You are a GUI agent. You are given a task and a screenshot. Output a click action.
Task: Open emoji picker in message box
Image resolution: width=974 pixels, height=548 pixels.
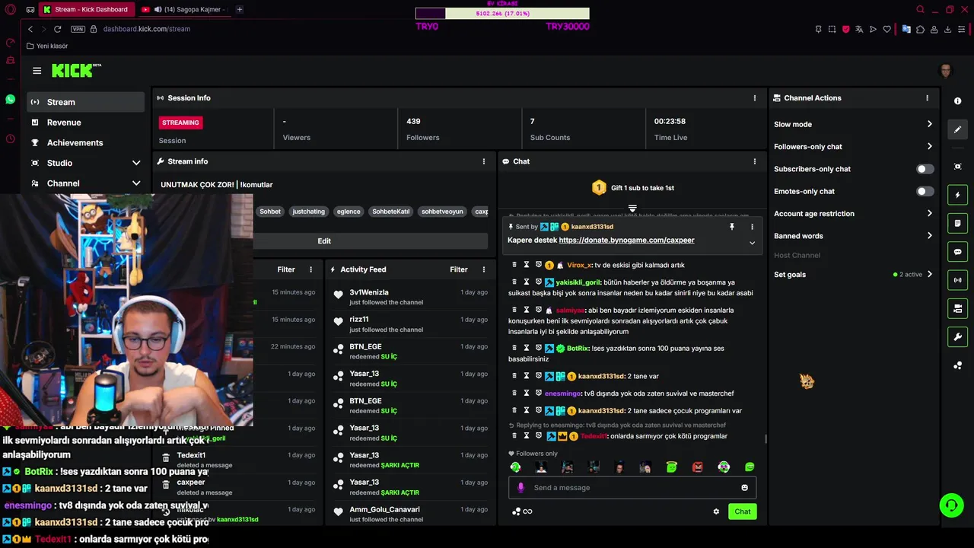tap(744, 488)
